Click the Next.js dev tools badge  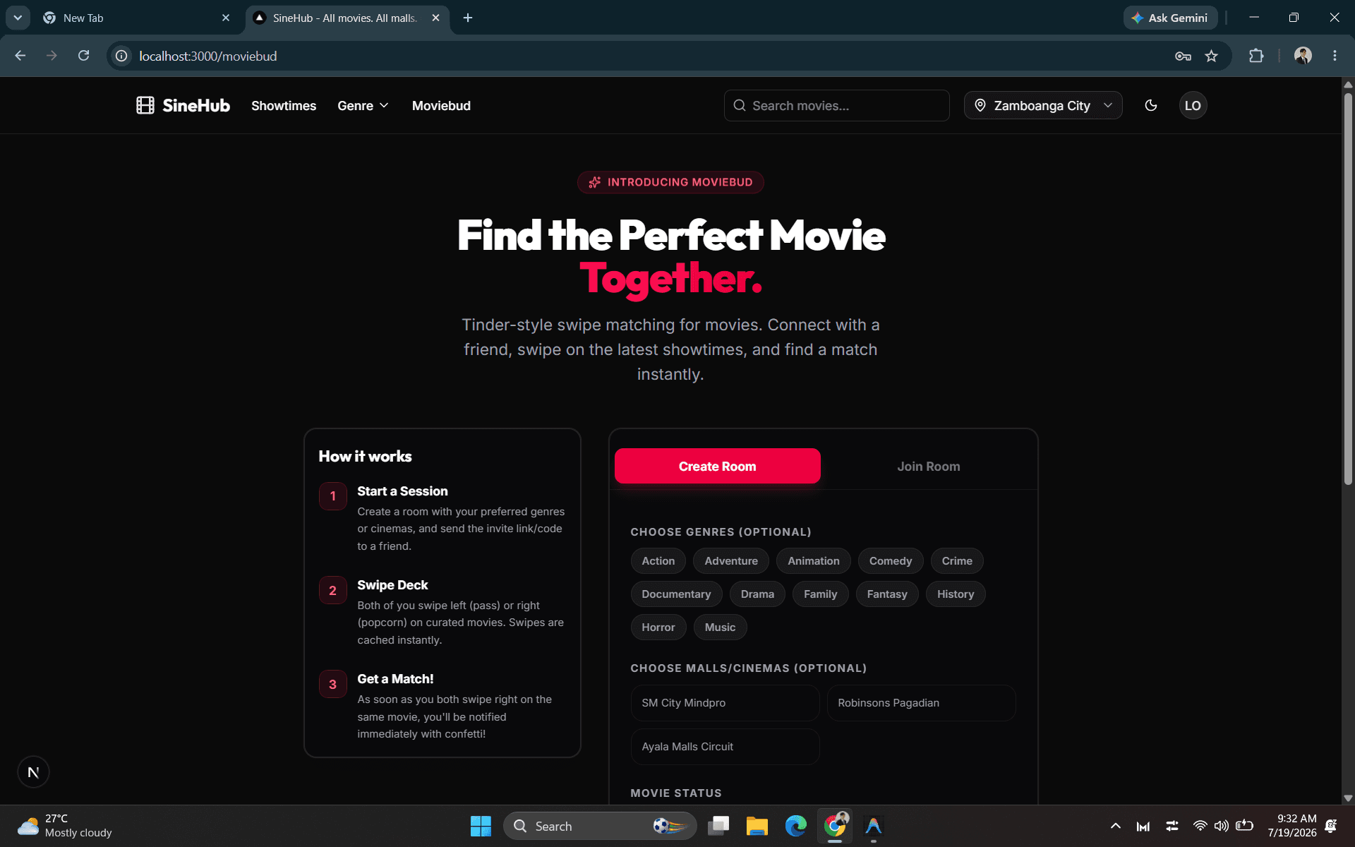pyautogui.click(x=33, y=772)
